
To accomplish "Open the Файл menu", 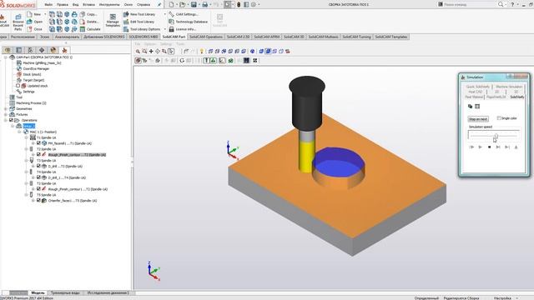I will pyautogui.click(x=48, y=5).
